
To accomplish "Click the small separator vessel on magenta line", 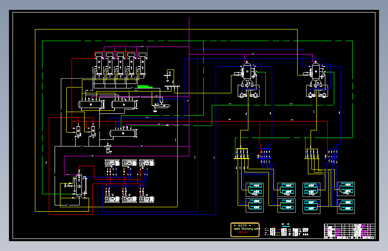I will [108, 148].
